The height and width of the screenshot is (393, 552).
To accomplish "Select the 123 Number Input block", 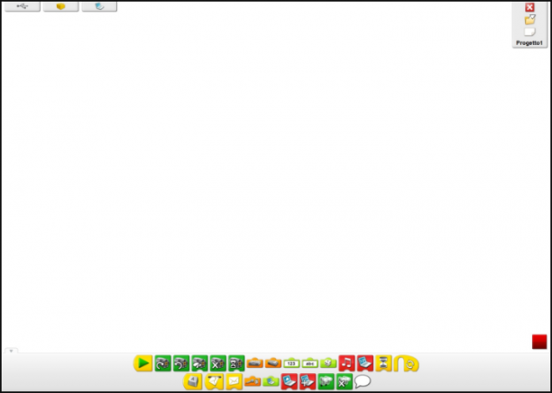I will (x=291, y=362).
